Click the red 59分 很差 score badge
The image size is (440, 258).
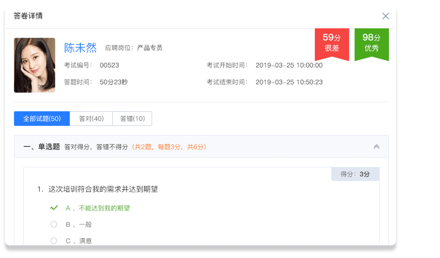332,43
